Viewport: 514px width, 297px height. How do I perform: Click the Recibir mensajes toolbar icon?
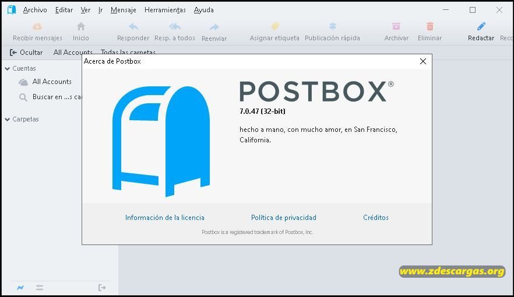point(37,27)
